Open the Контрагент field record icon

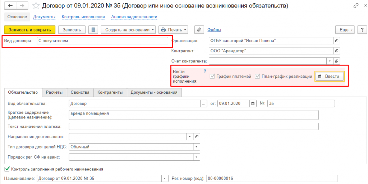coord(337,51)
